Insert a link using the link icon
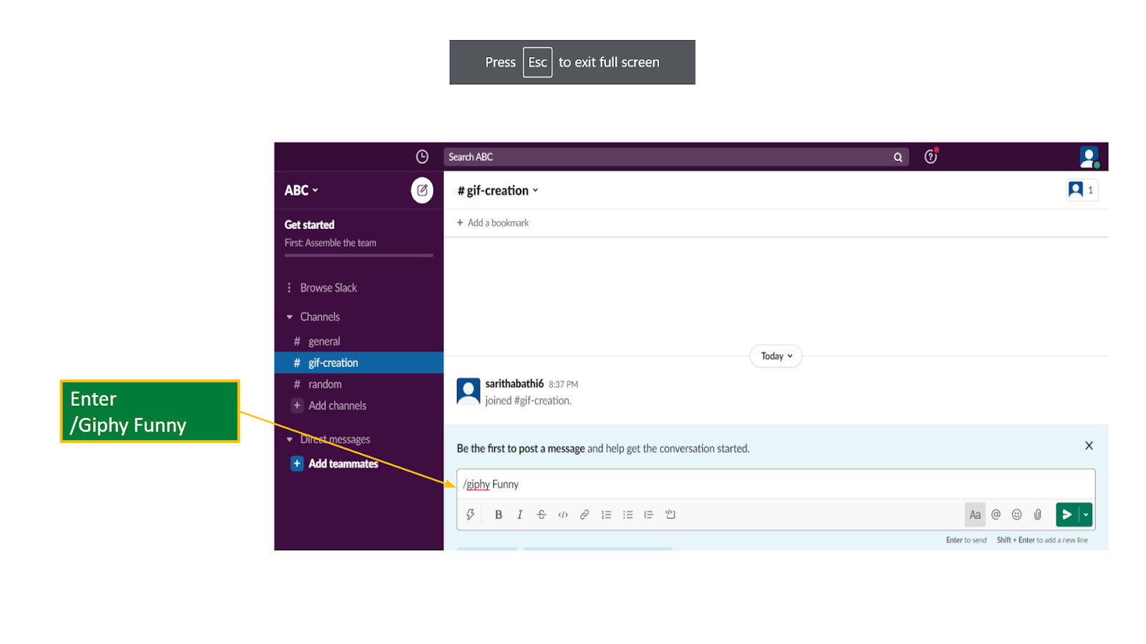Image resolution: width=1146 pixels, height=644 pixels. click(x=584, y=514)
